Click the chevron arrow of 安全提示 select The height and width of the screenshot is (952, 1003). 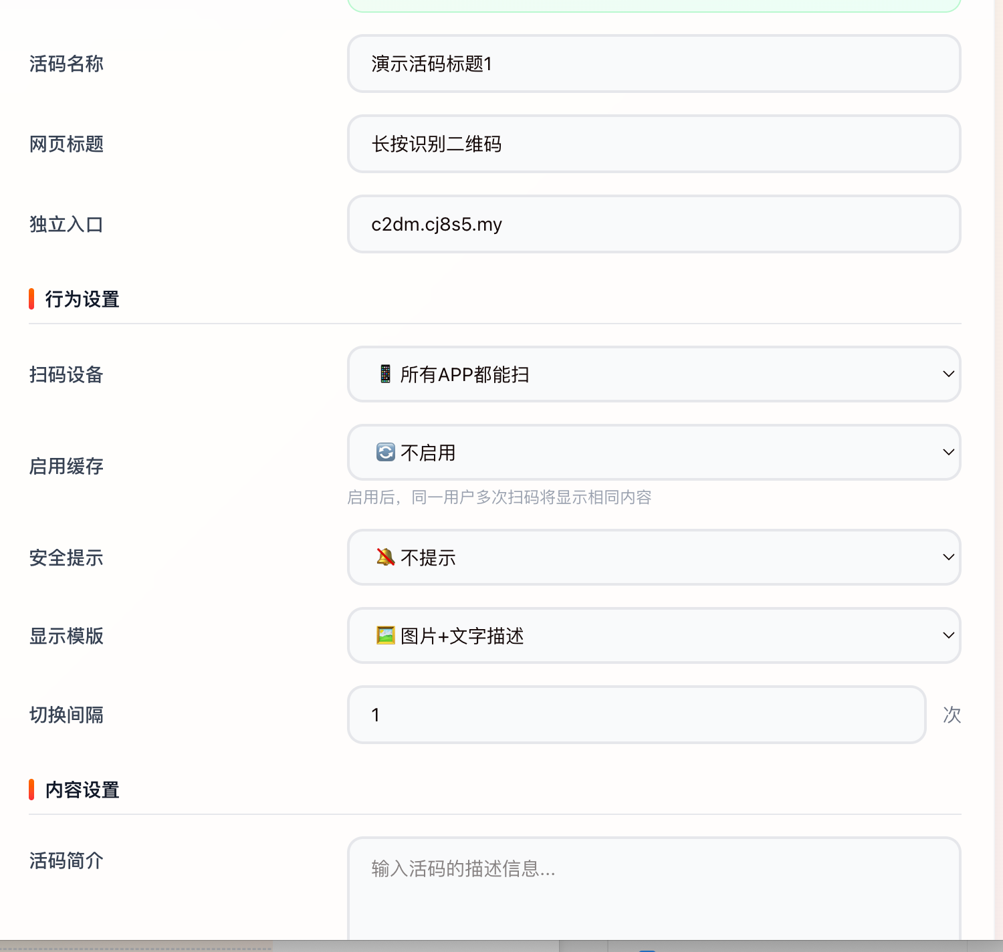pyautogui.click(x=948, y=557)
